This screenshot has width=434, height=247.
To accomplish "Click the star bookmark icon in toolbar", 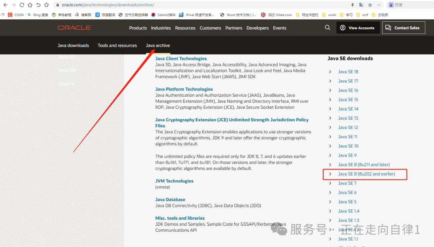I will click(x=47, y=5).
